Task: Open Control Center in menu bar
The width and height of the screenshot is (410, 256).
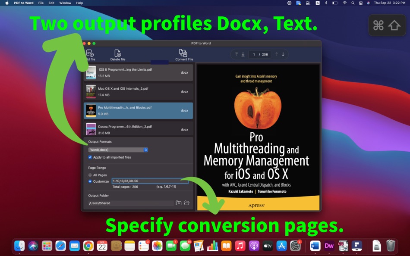Action: (361, 3)
